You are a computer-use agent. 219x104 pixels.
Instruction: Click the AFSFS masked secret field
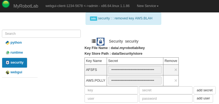[x=135, y=70]
